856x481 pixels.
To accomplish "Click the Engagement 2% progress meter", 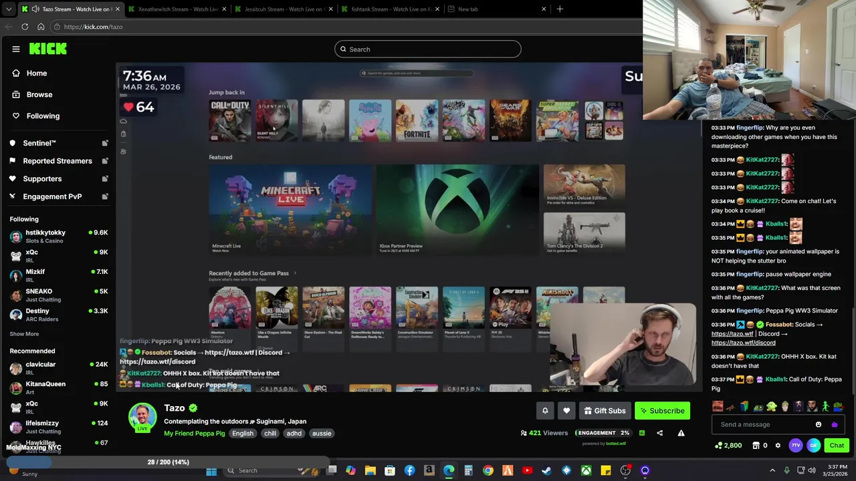I will [x=604, y=433].
